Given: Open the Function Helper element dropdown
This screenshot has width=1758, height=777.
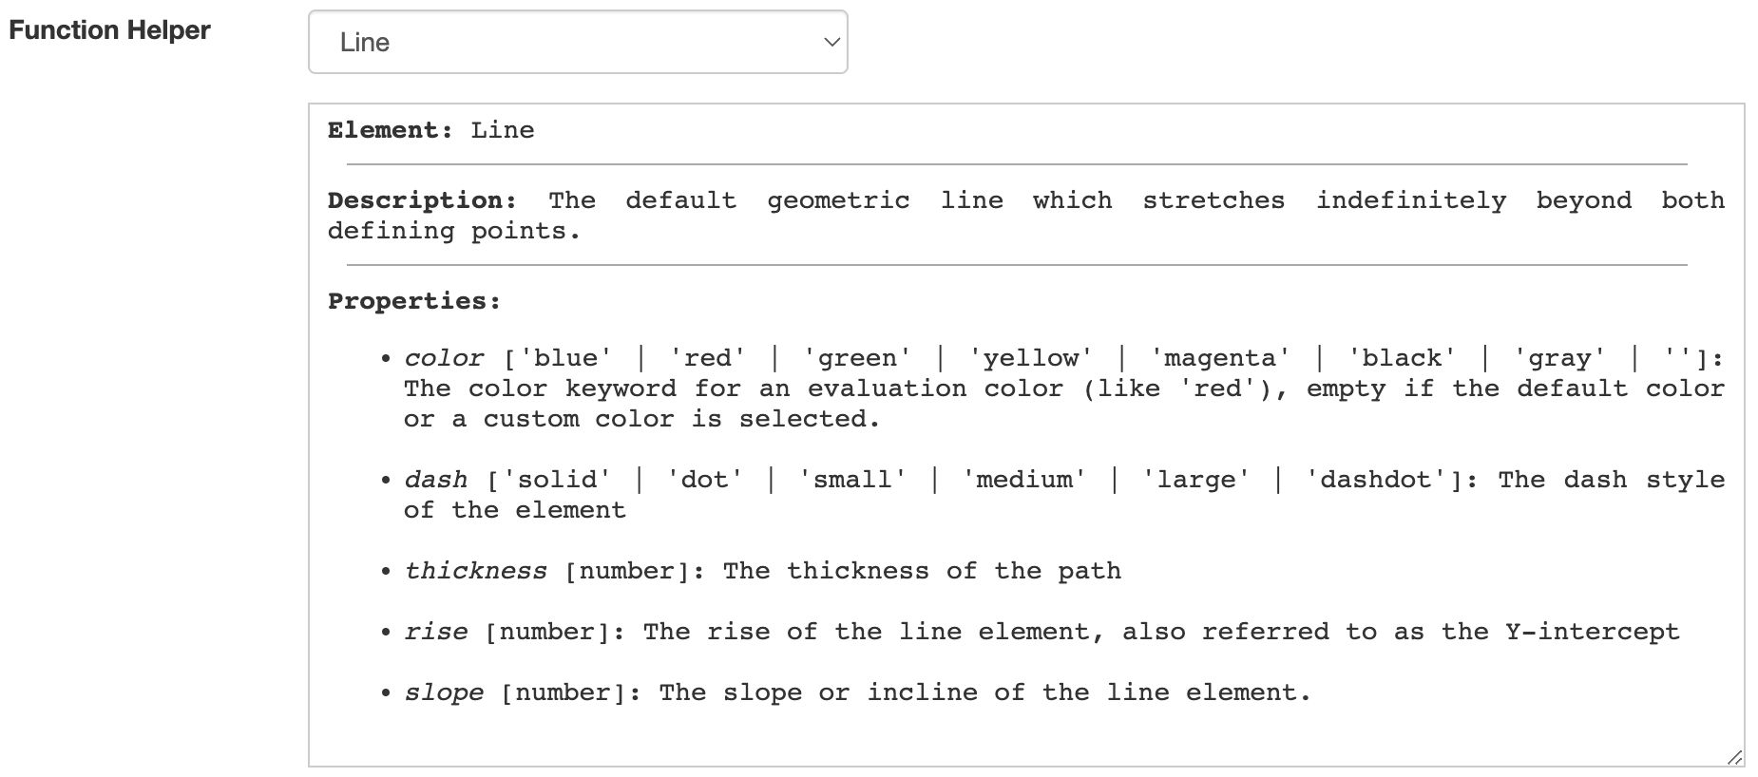Looking at the screenshot, I should [x=576, y=41].
